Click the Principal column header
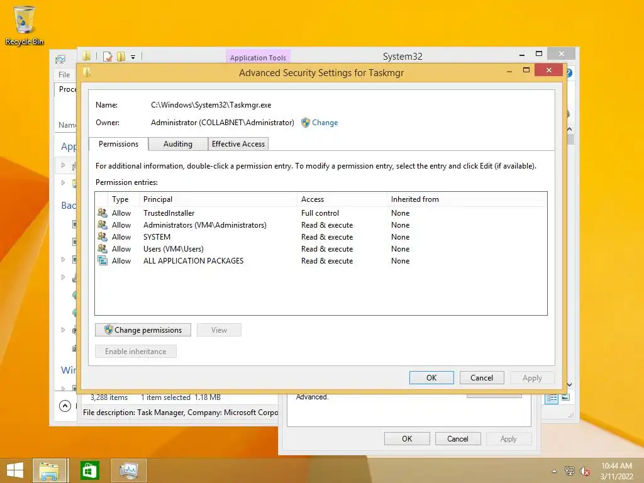 coord(218,199)
